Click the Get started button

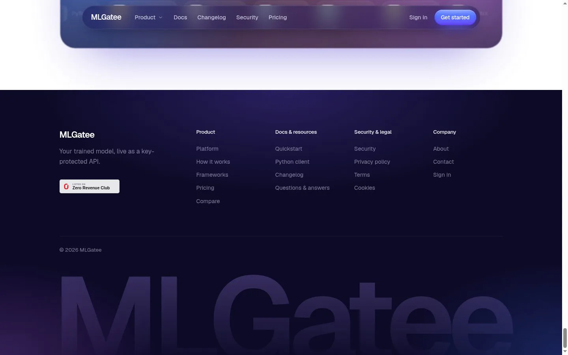click(455, 17)
